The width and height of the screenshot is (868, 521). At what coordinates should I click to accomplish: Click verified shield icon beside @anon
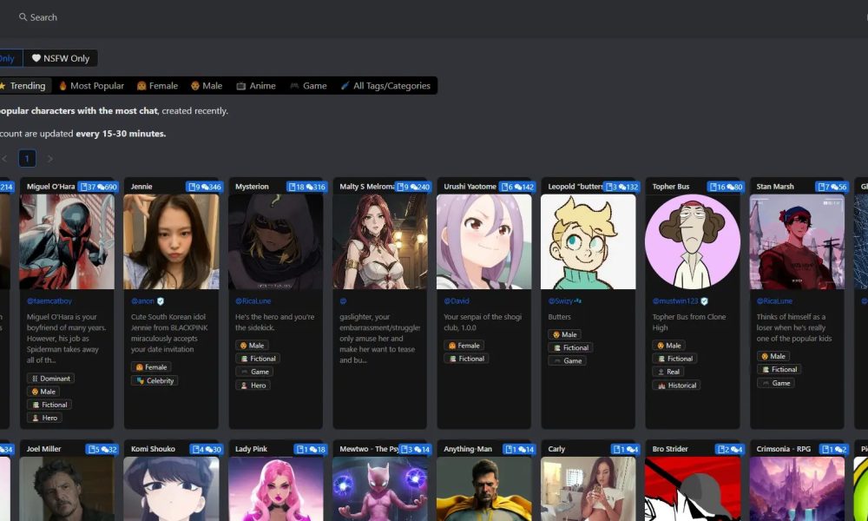pyautogui.click(x=161, y=301)
